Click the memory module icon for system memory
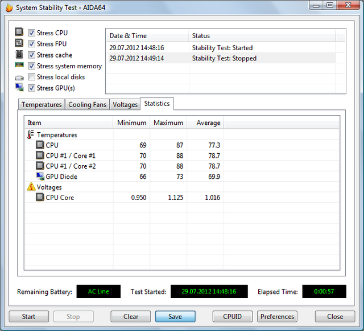 click(x=19, y=66)
